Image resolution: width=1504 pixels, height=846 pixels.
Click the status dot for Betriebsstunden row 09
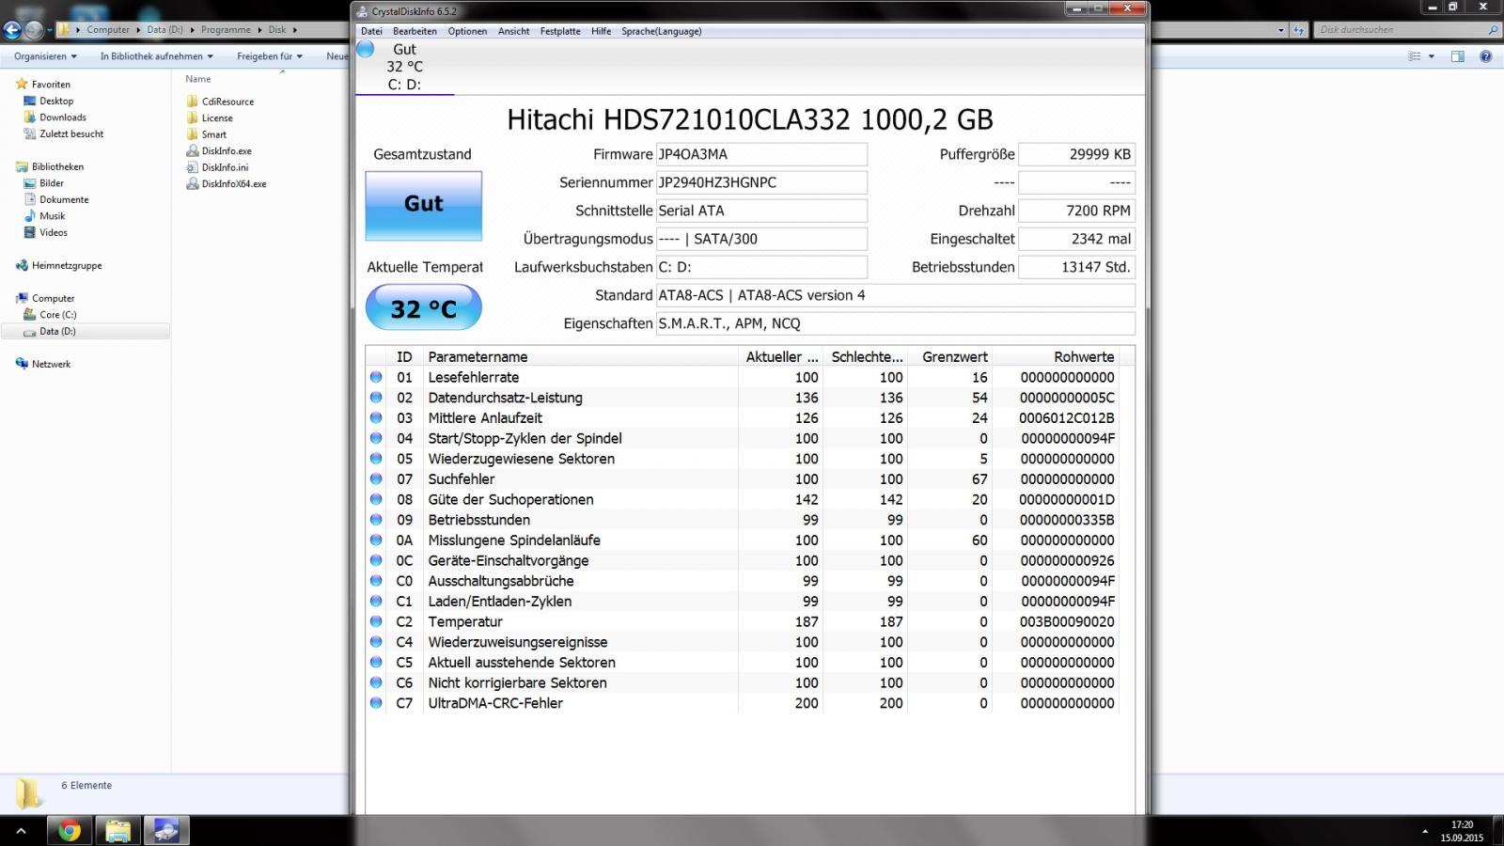(x=376, y=520)
